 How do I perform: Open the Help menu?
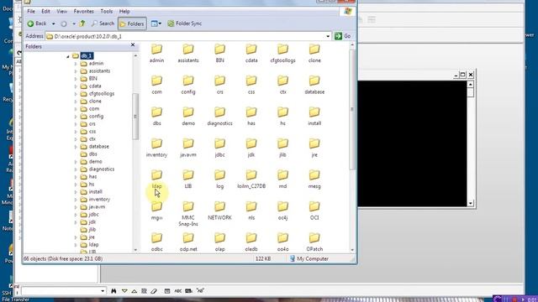(124, 11)
